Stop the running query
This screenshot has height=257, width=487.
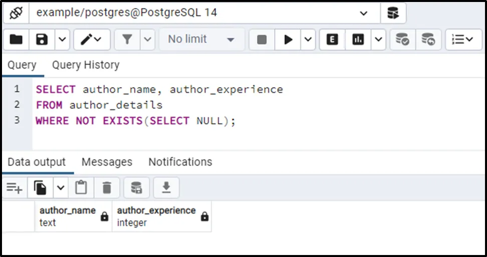[262, 40]
